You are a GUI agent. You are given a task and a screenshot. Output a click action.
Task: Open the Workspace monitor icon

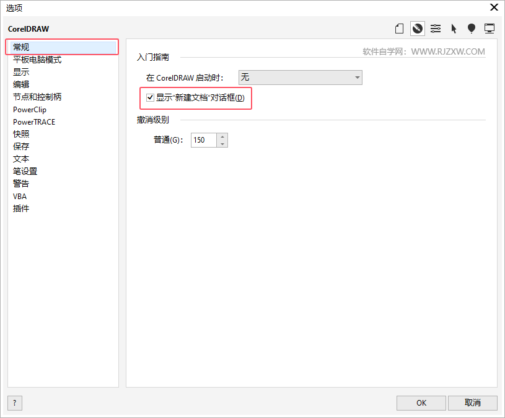tap(490, 29)
